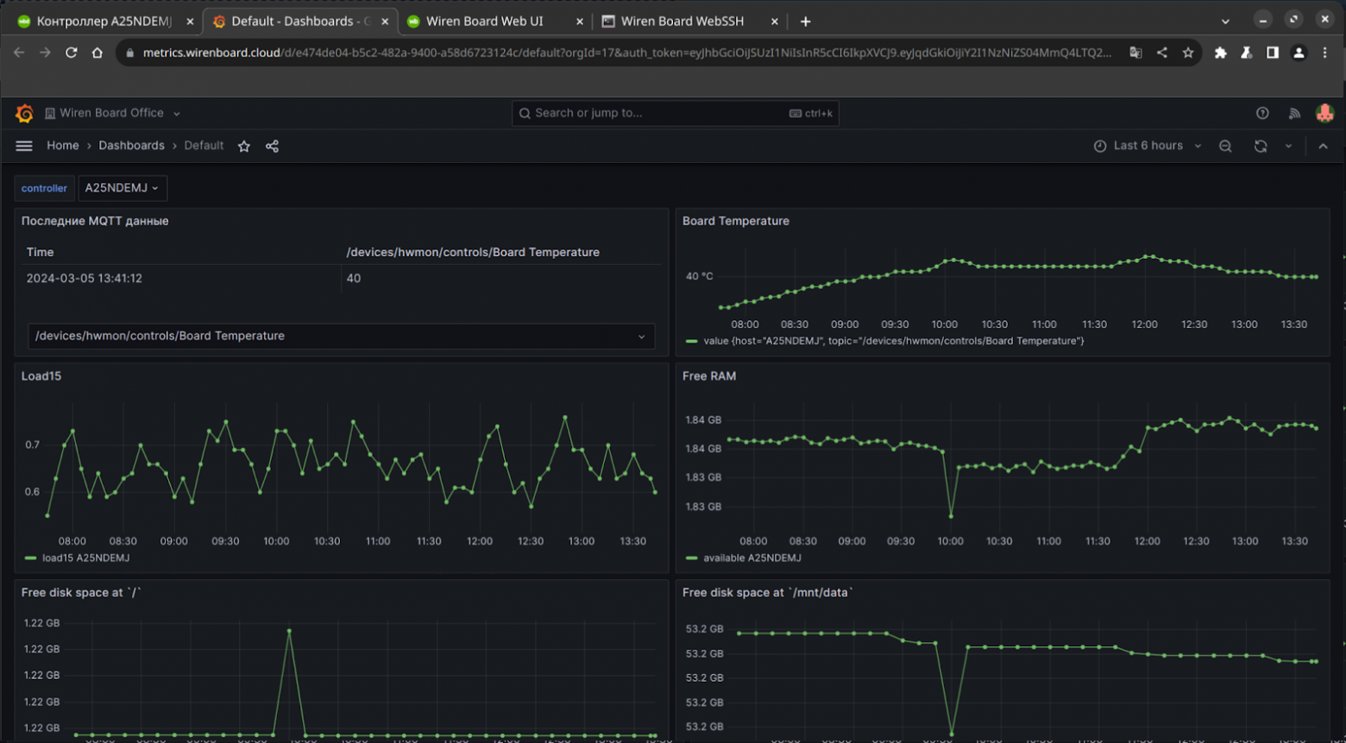
Task: Click the 2024-03-05 13:41:12 time cell
Action: point(85,278)
